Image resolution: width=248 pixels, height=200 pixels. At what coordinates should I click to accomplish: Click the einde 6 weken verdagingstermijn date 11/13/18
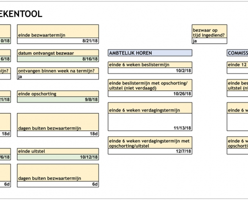point(150,122)
